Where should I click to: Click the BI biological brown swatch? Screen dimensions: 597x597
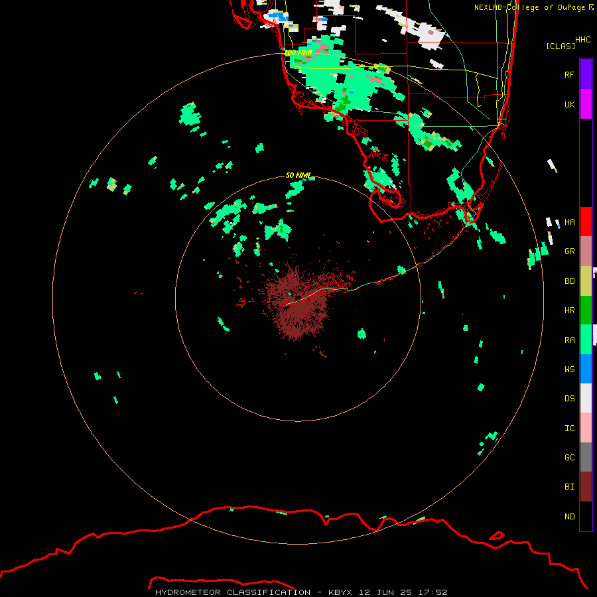pos(586,487)
